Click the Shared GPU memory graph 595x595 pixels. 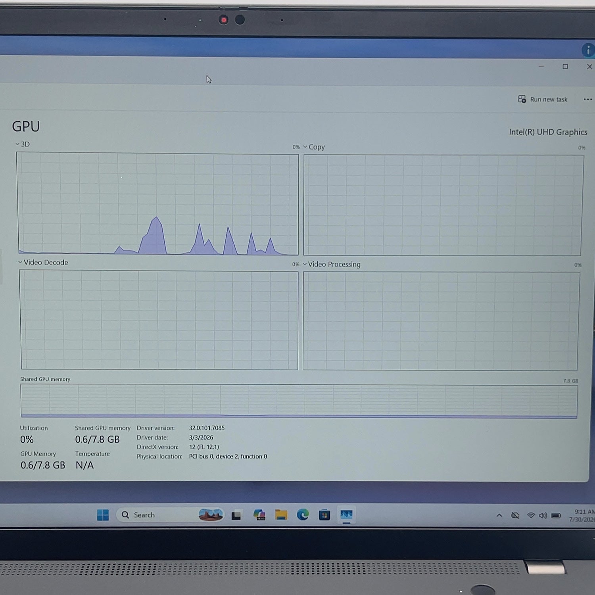click(299, 401)
